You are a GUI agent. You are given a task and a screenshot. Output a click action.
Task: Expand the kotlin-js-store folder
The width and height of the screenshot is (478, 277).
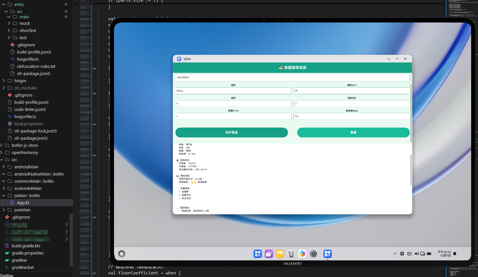click(x=2, y=145)
